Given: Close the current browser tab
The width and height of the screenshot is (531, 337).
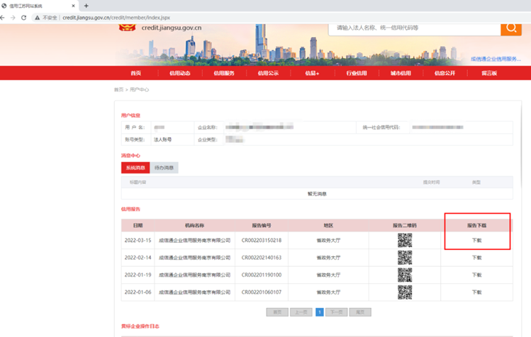Looking at the screenshot, I should coord(73,6).
